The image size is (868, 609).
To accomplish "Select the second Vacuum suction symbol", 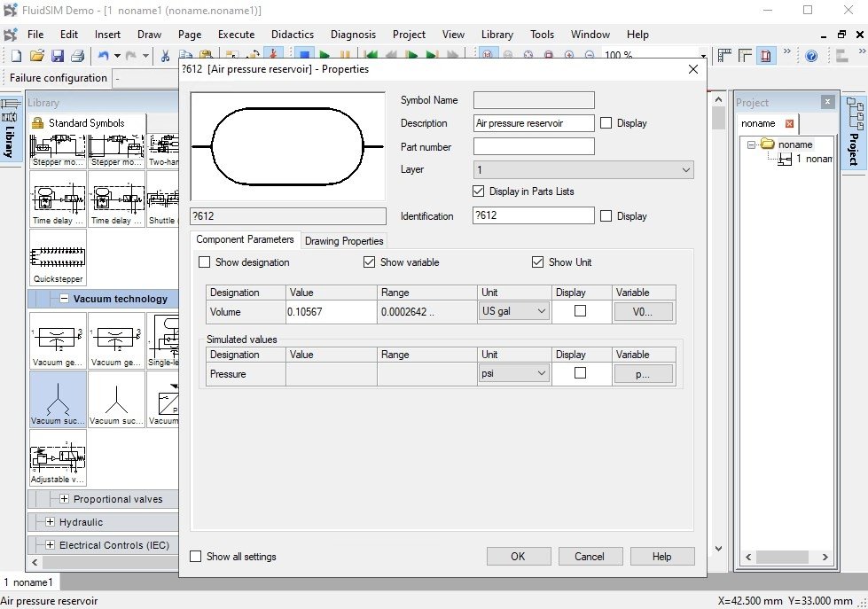I will click(x=116, y=399).
